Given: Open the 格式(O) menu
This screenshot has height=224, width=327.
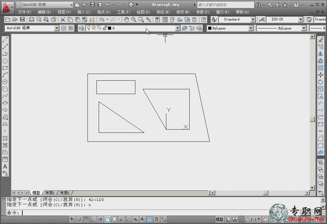Looking at the screenshot, I should (104, 12).
